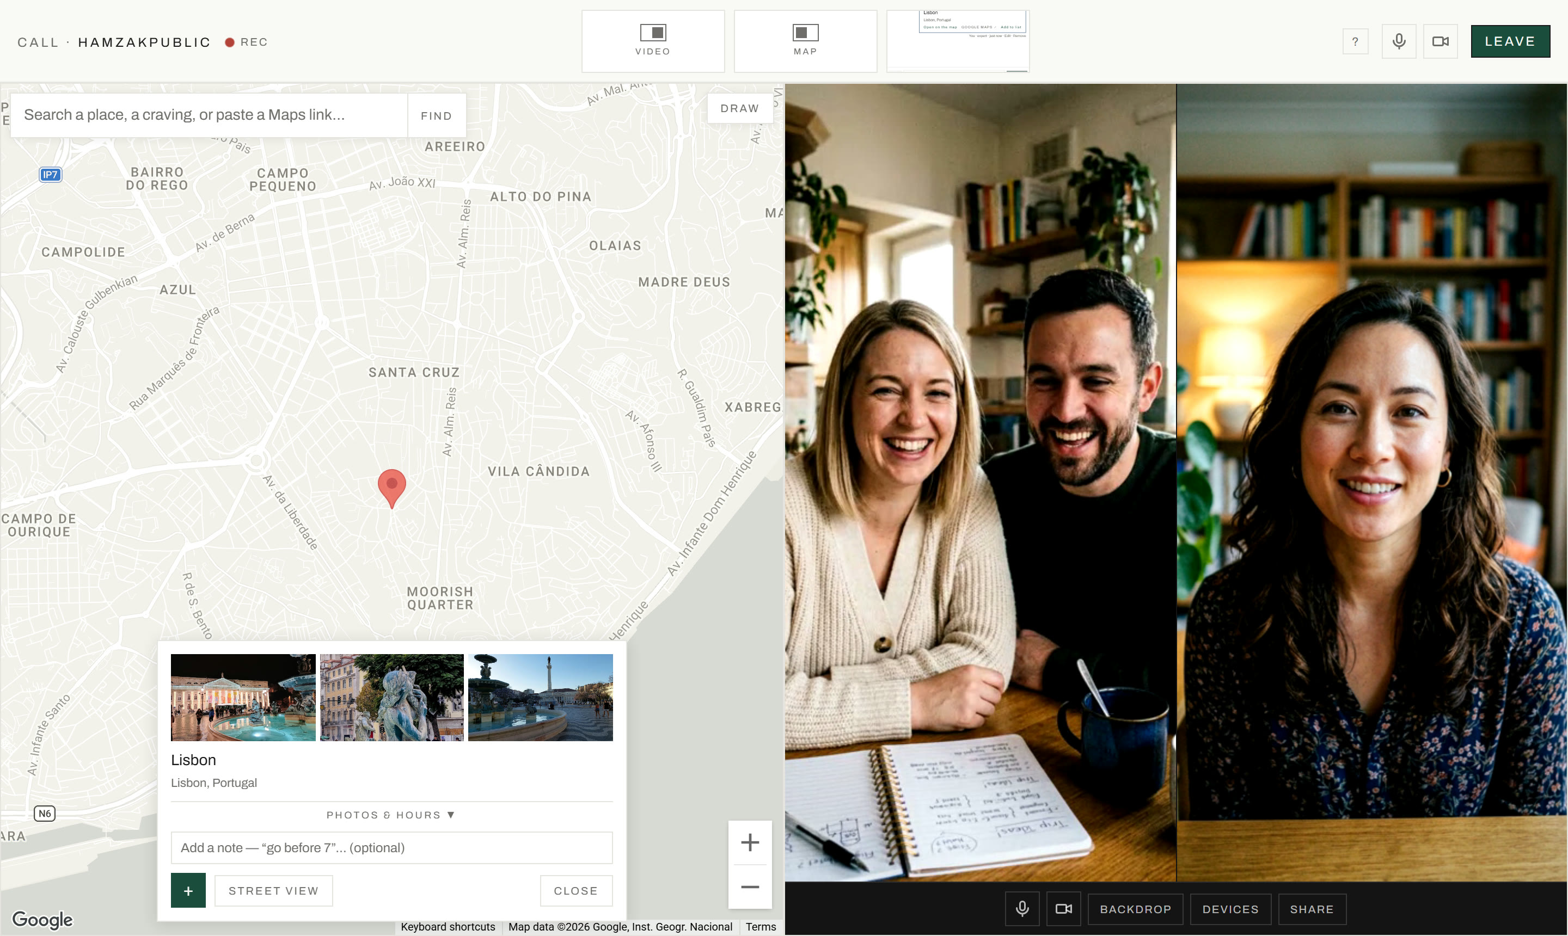Enable Draw mode on the map
Viewport: 1568px width, 936px height.
[x=739, y=108]
